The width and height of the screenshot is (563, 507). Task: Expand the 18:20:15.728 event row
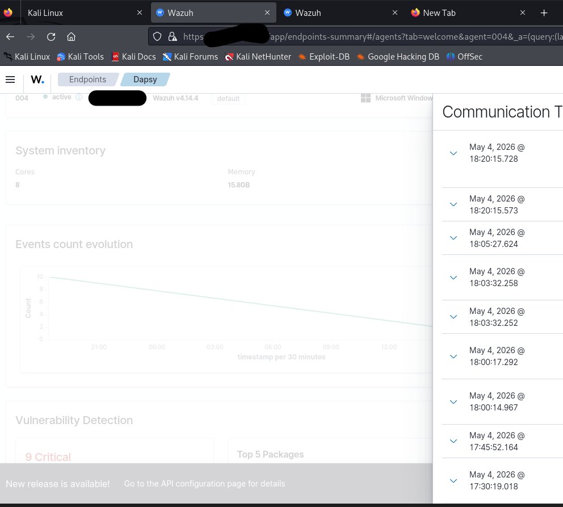(x=453, y=153)
